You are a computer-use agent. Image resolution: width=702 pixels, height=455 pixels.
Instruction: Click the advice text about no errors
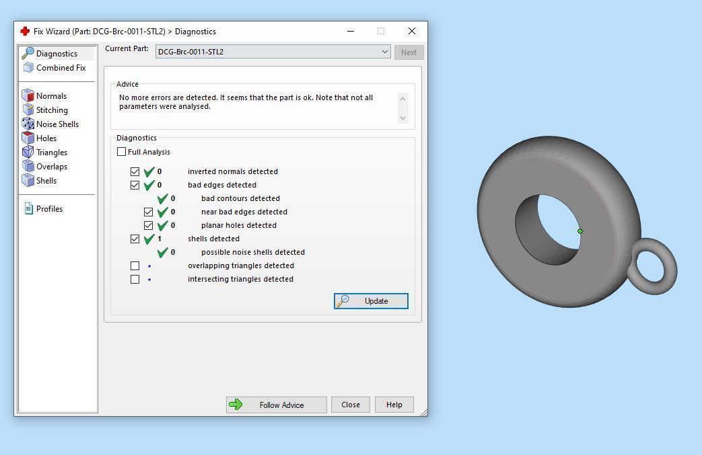coord(246,102)
